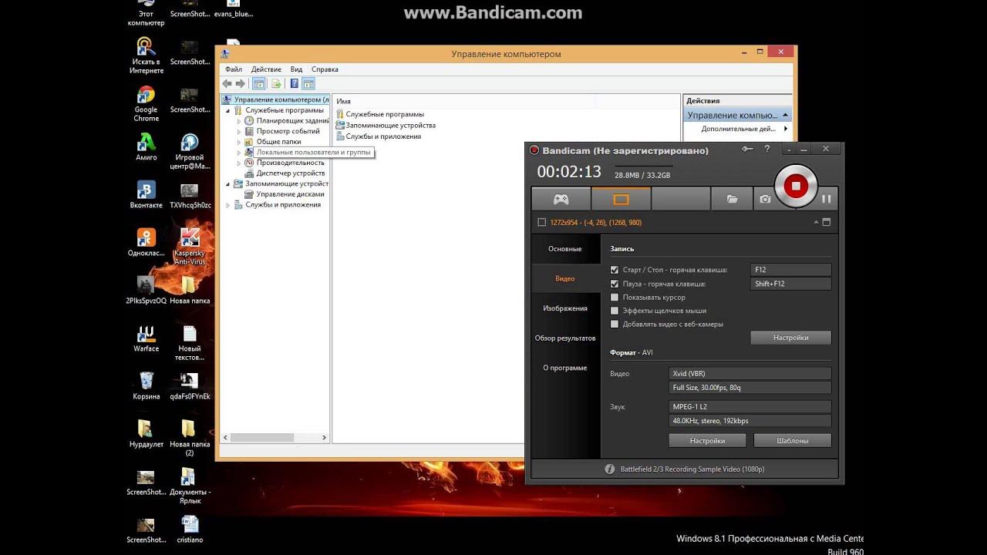Select Служебные программы in center list
The width and height of the screenshot is (987, 555).
[x=384, y=114]
